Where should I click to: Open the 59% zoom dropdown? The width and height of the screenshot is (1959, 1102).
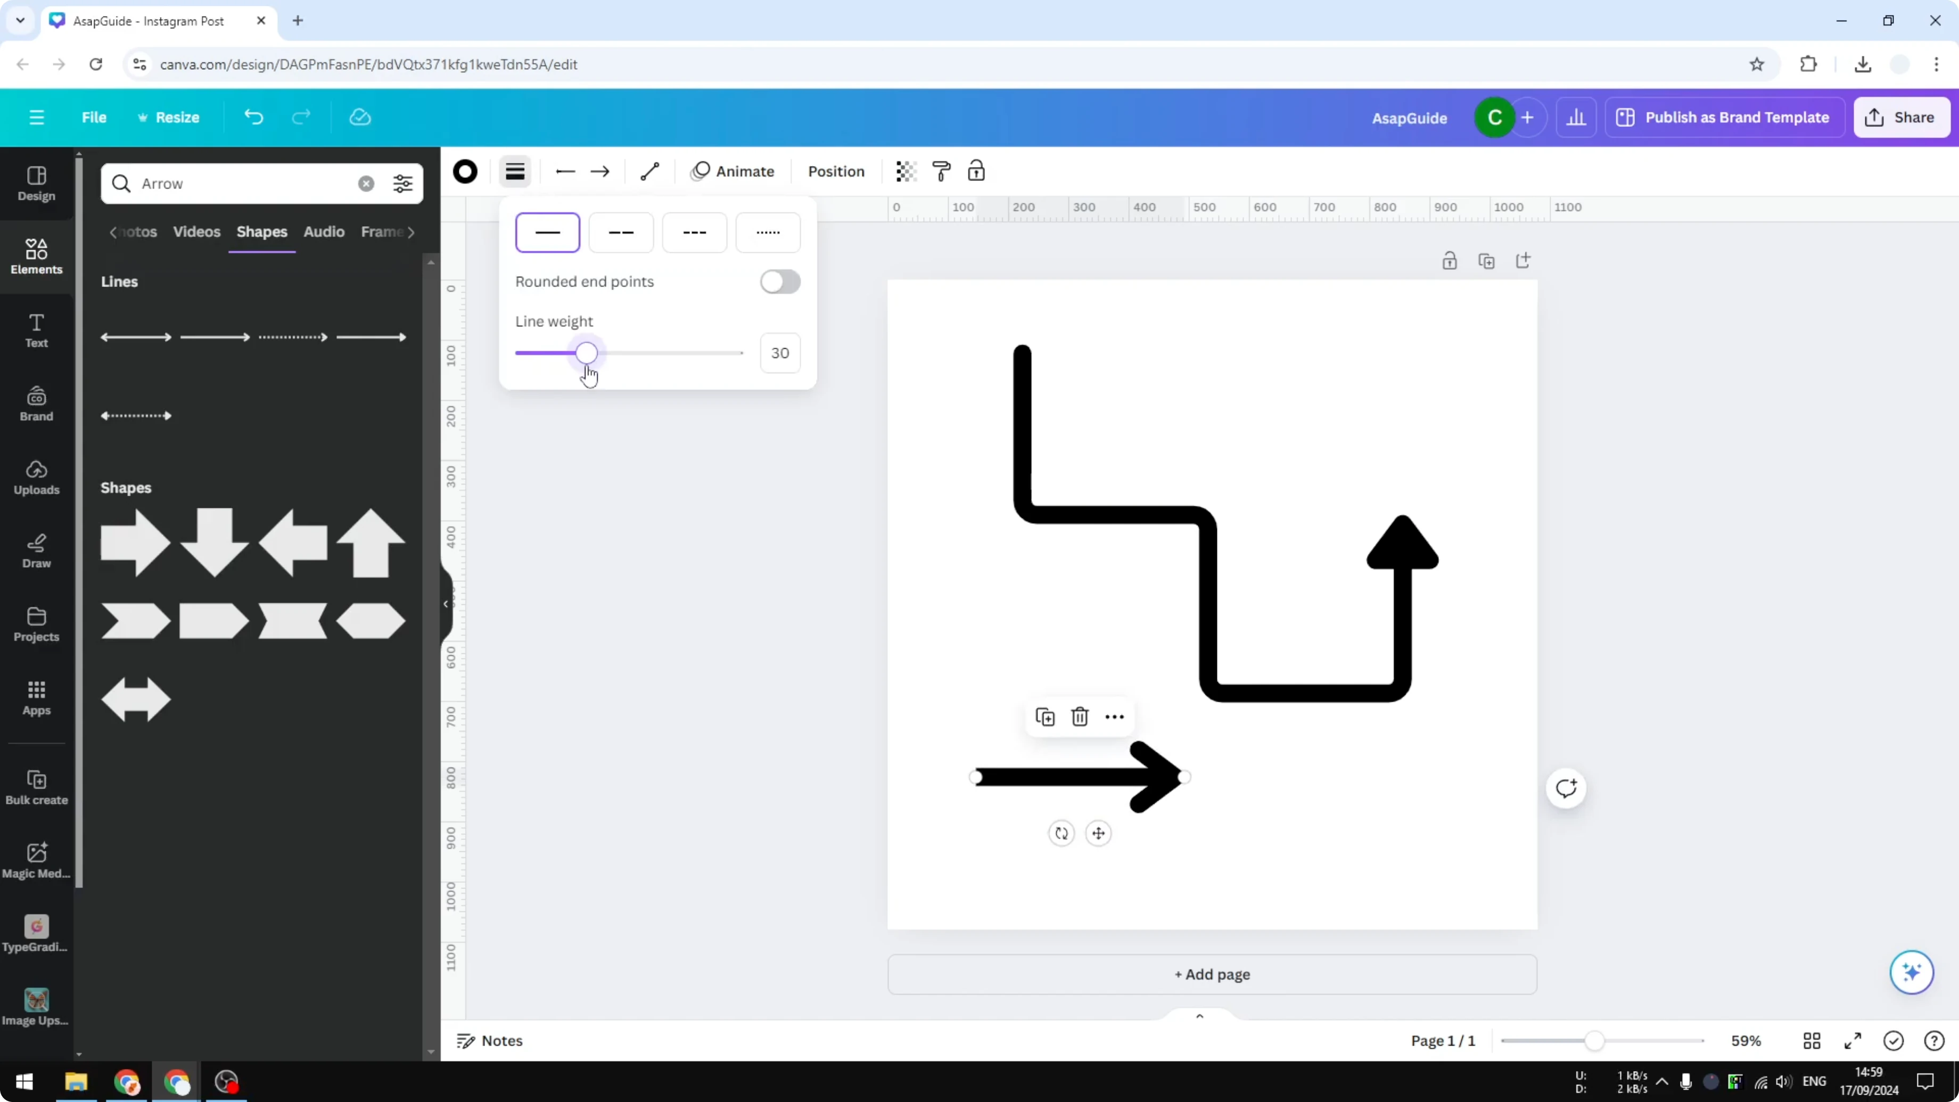[1746, 1040]
